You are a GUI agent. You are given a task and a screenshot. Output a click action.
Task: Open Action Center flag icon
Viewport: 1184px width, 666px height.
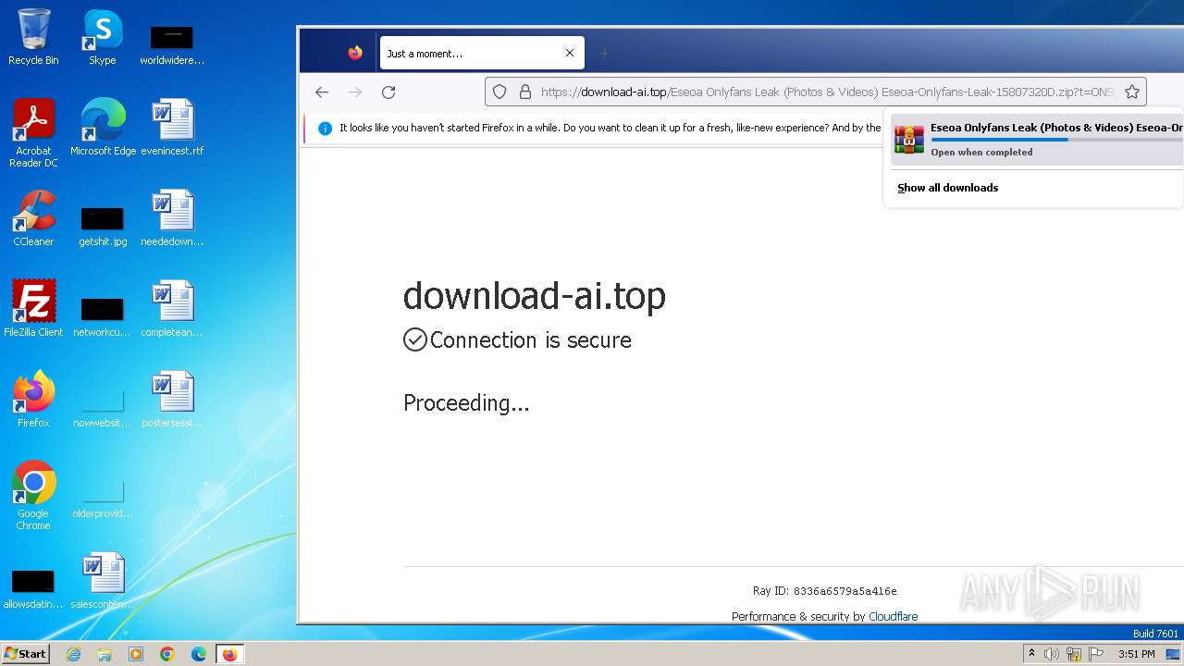click(x=1096, y=654)
